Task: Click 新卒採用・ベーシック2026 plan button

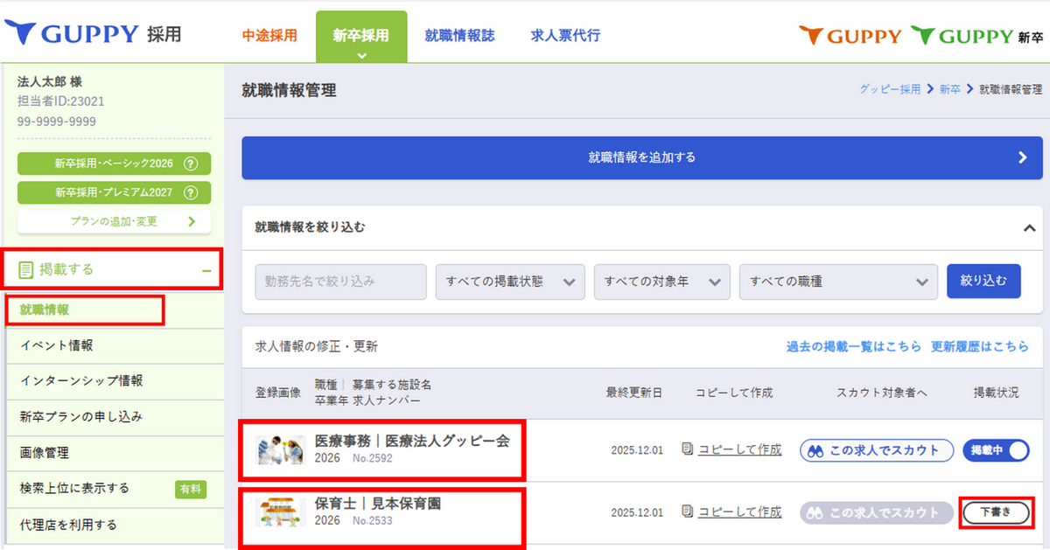Action: (114, 164)
